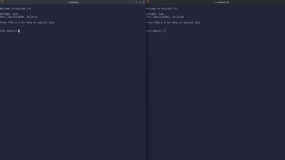Click the 'Port /dev/ttyUSB1' line
This screenshot has width=285, height=160.
click(x=158, y=17)
